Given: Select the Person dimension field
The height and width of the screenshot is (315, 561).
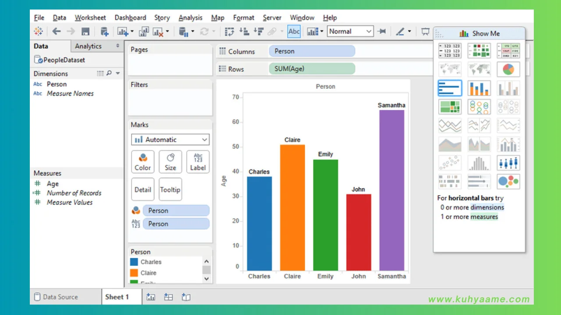Looking at the screenshot, I should tap(57, 84).
